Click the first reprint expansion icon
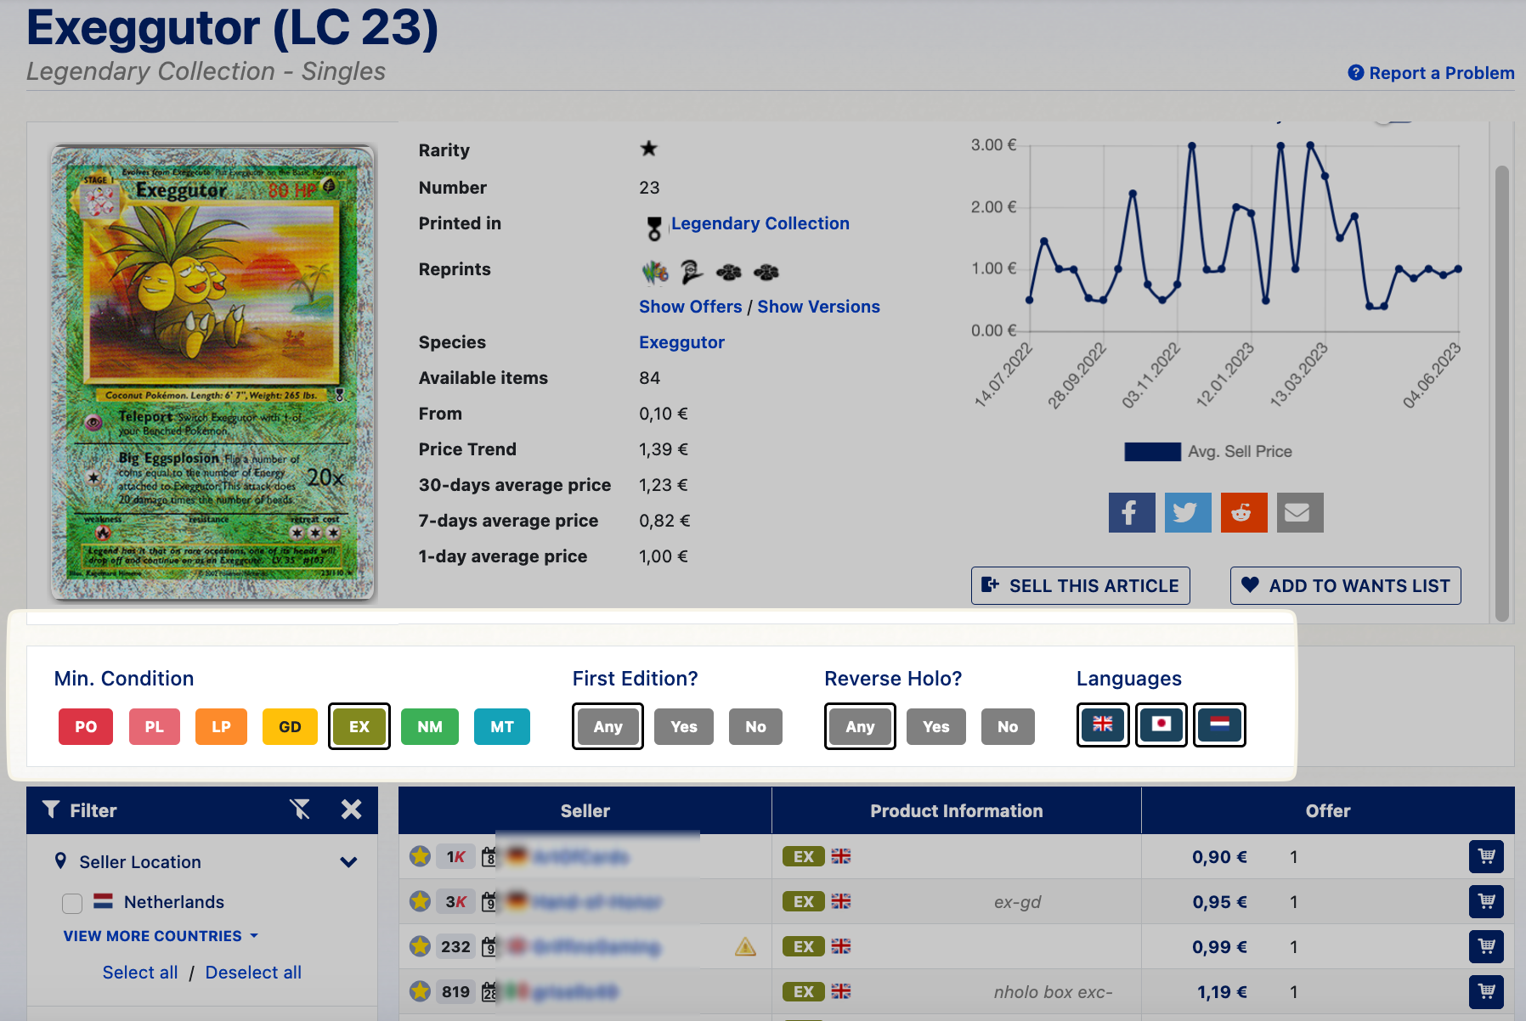 (654, 272)
